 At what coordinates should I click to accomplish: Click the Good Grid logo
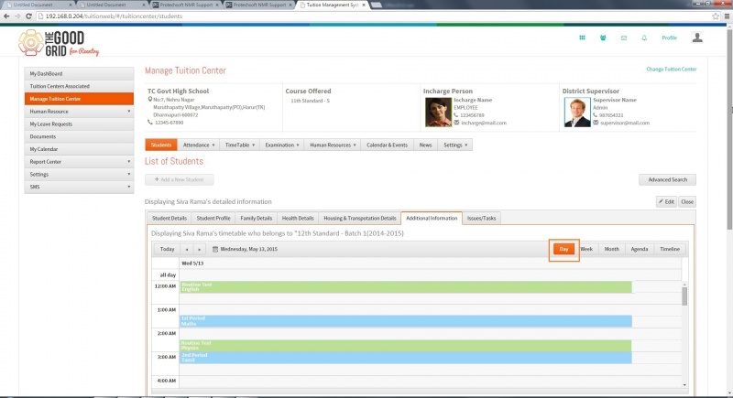click(59, 43)
